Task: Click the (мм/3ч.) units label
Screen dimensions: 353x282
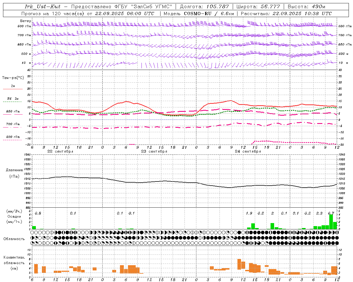Action: point(14,211)
